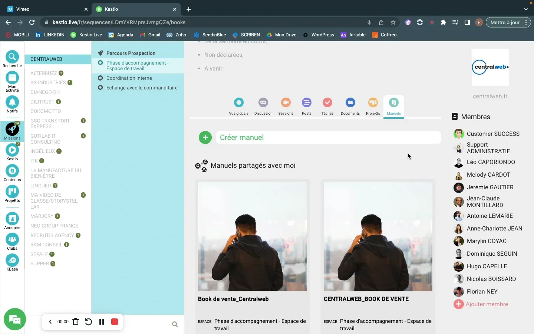
Task: Open Kestio play icon in sidebar
Action: 12,150
